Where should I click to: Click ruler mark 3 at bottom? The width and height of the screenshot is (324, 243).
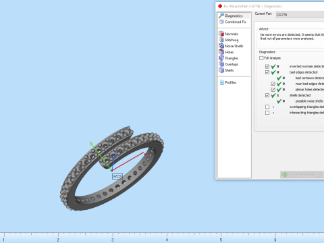point(113,240)
